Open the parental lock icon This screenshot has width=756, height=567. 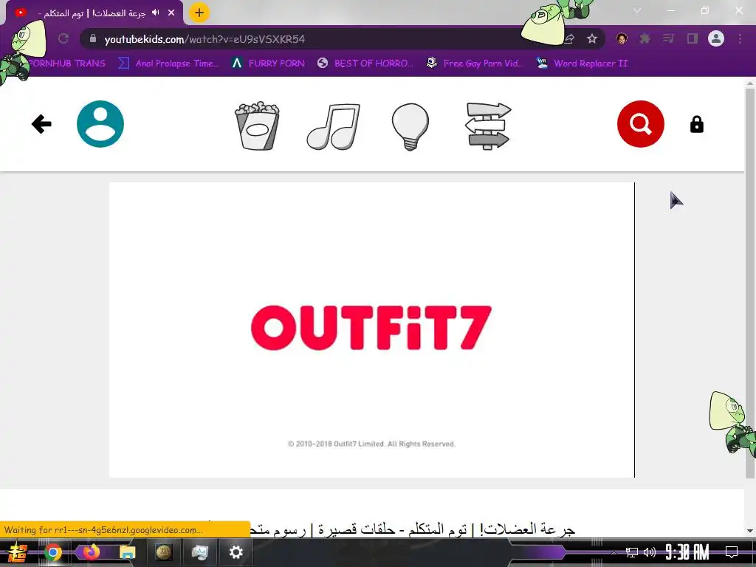point(697,124)
